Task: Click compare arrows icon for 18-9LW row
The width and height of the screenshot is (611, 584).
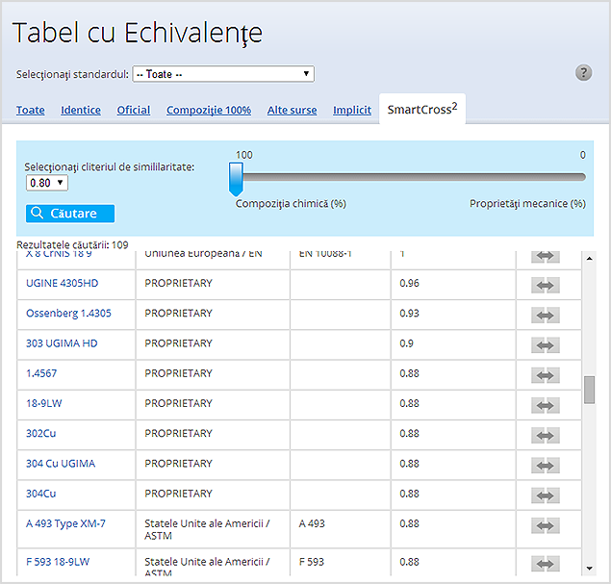Action: point(546,405)
